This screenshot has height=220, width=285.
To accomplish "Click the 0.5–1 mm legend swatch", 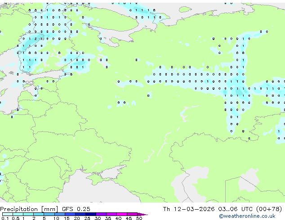I will point(18,214).
